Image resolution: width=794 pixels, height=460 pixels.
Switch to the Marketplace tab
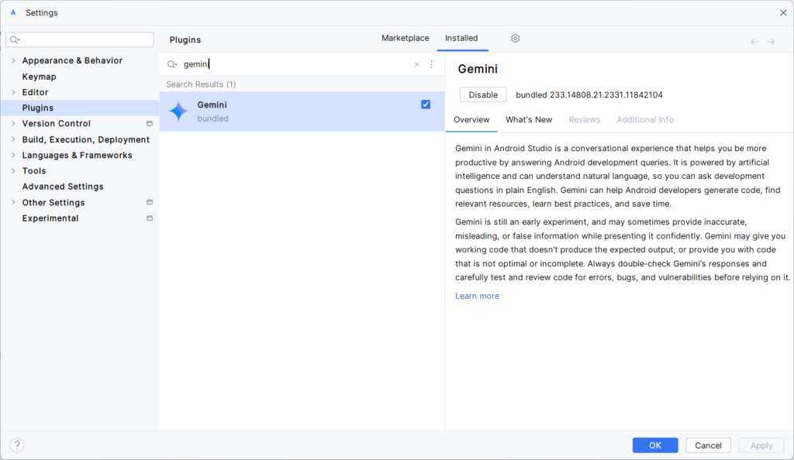(405, 38)
